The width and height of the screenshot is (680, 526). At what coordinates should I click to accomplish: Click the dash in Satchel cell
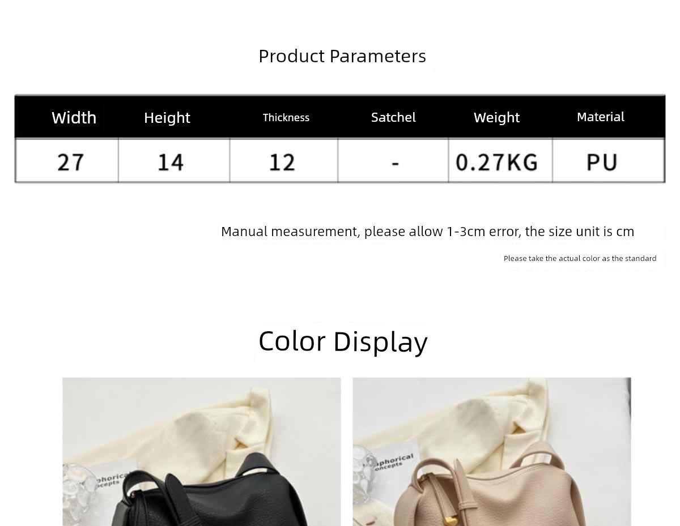(x=395, y=164)
